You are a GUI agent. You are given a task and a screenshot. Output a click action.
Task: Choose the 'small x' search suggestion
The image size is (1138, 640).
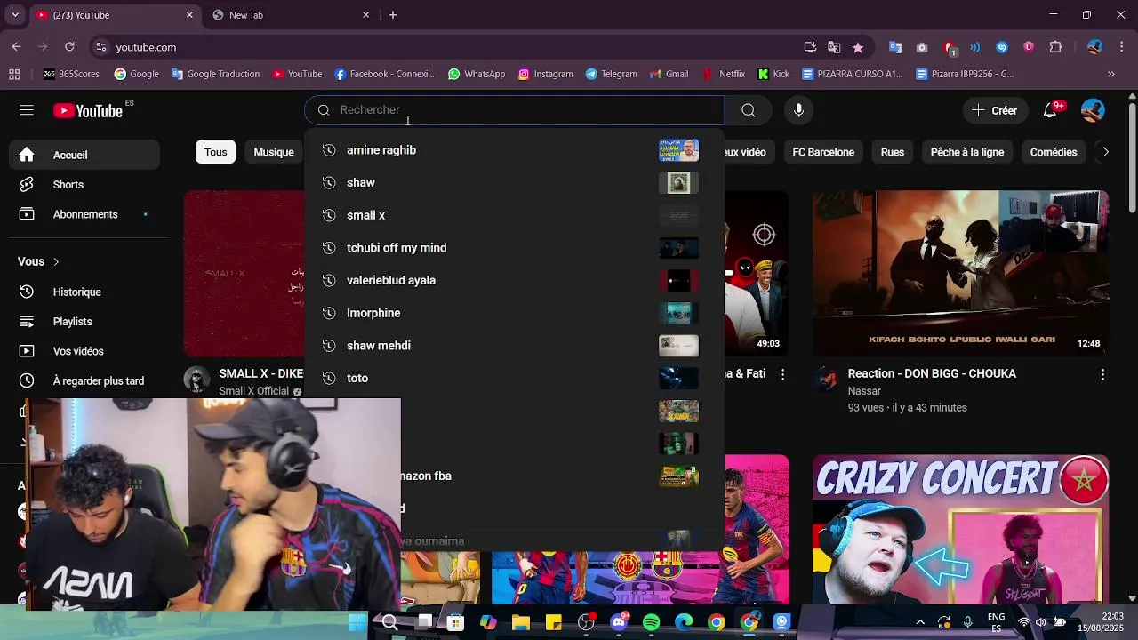[515, 215]
